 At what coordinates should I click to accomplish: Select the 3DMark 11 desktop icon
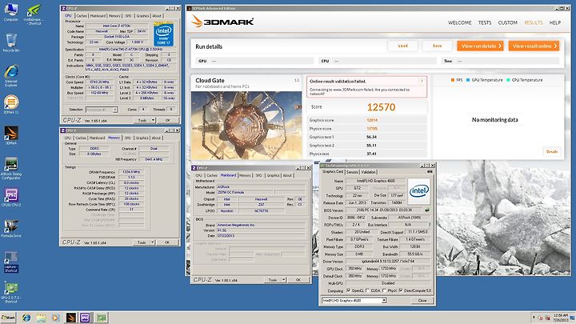pos(11,104)
